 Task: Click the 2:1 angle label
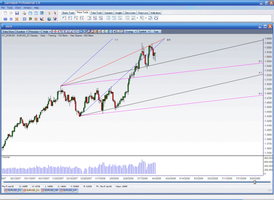tap(169, 40)
